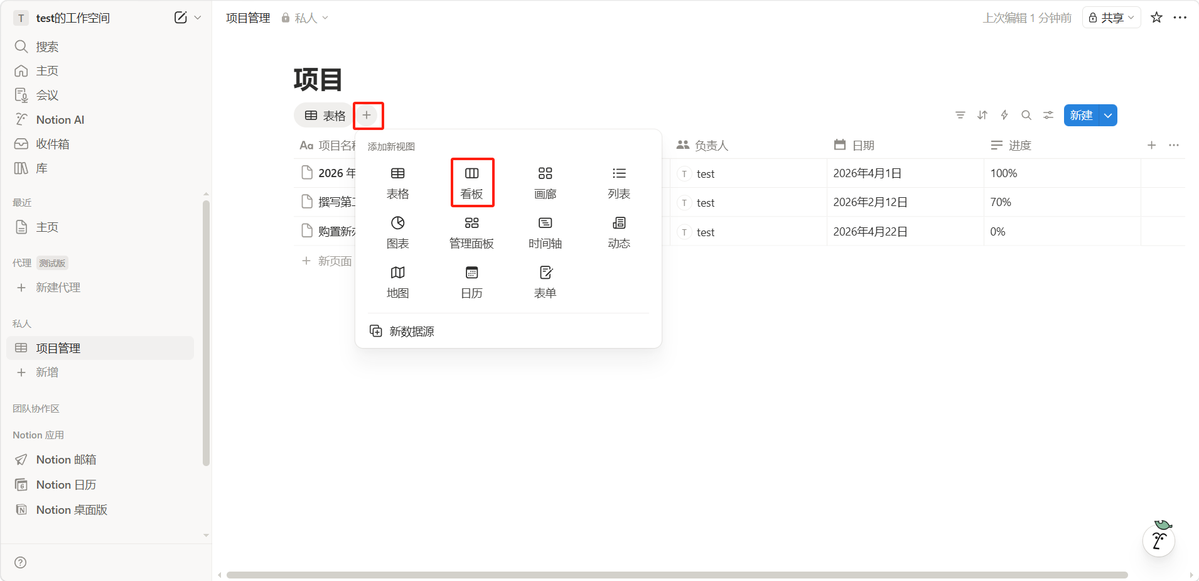The height and width of the screenshot is (581, 1199).
Task: Open 项目管理 page in sidebar
Action: click(x=58, y=348)
